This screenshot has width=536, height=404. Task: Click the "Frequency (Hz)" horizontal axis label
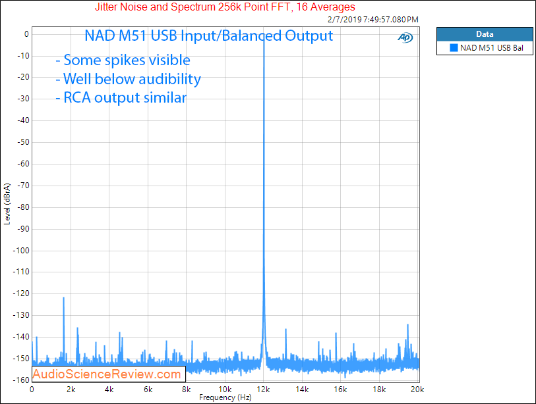pos(225,397)
